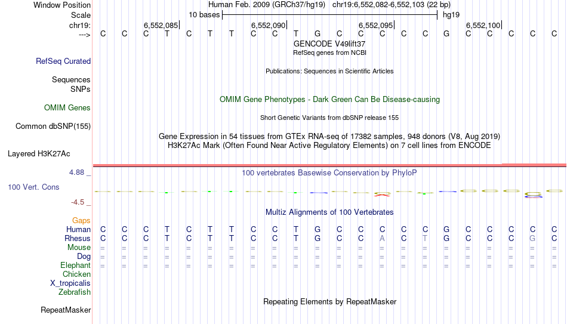The image size is (567, 324).
Task: Select the Mouse alignment row label
Action: tap(79, 248)
